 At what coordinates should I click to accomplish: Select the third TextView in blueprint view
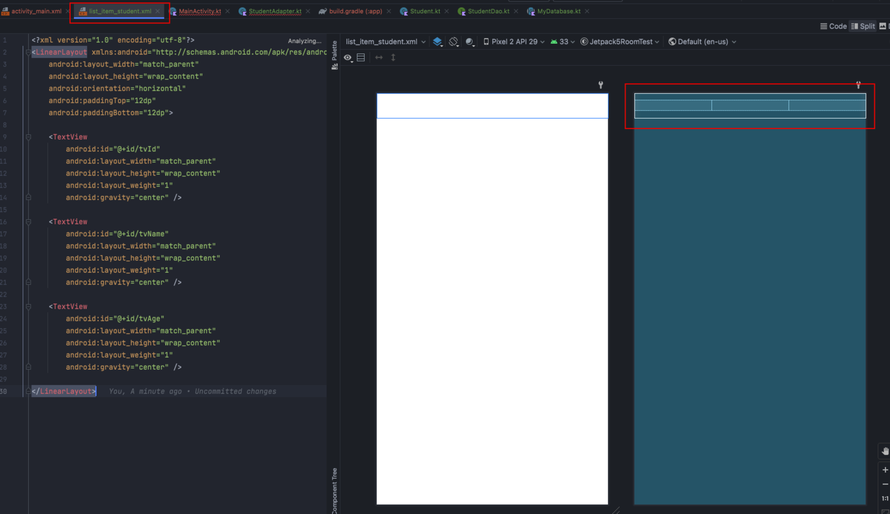tap(827, 105)
